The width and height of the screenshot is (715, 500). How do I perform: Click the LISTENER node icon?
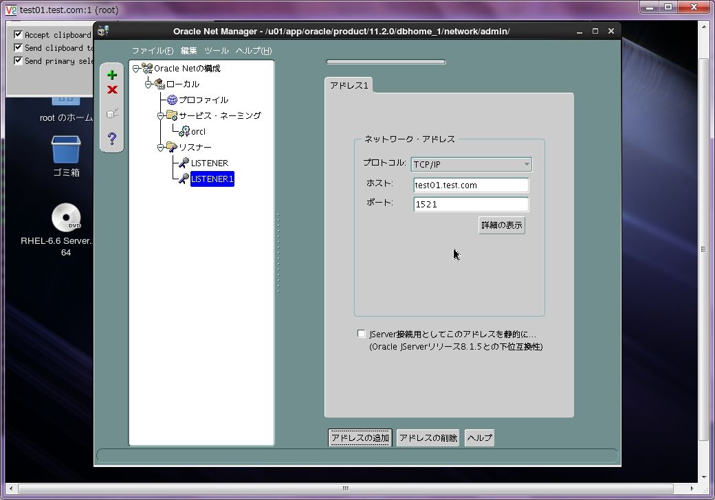[184, 163]
